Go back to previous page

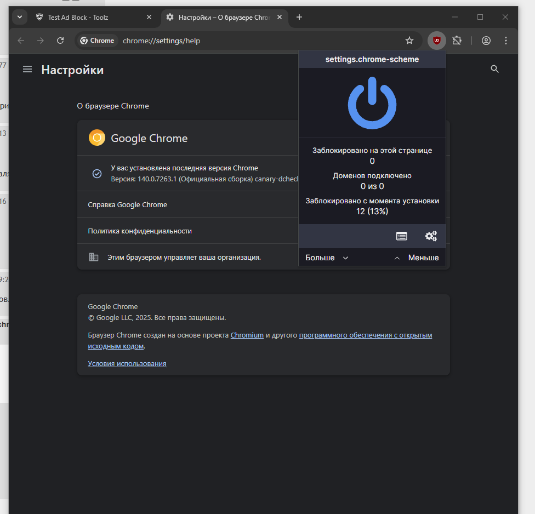[21, 41]
